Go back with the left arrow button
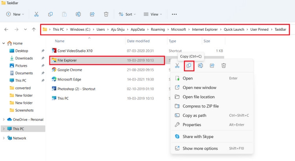295x161 pixels. coord(6,30)
